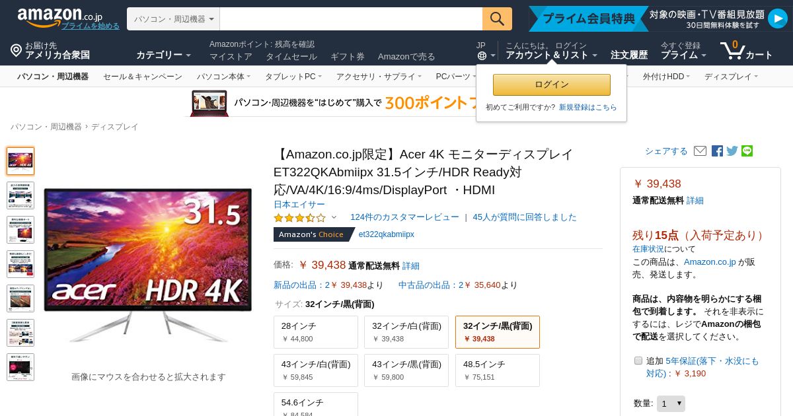The width and height of the screenshot is (793, 416).
Task: Select the 54.6インチ size option
Action: [x=316, y=404]
